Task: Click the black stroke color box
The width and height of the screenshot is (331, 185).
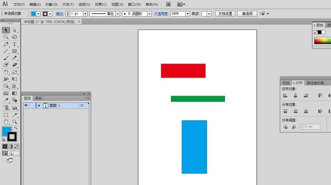Action: [12, 137]
